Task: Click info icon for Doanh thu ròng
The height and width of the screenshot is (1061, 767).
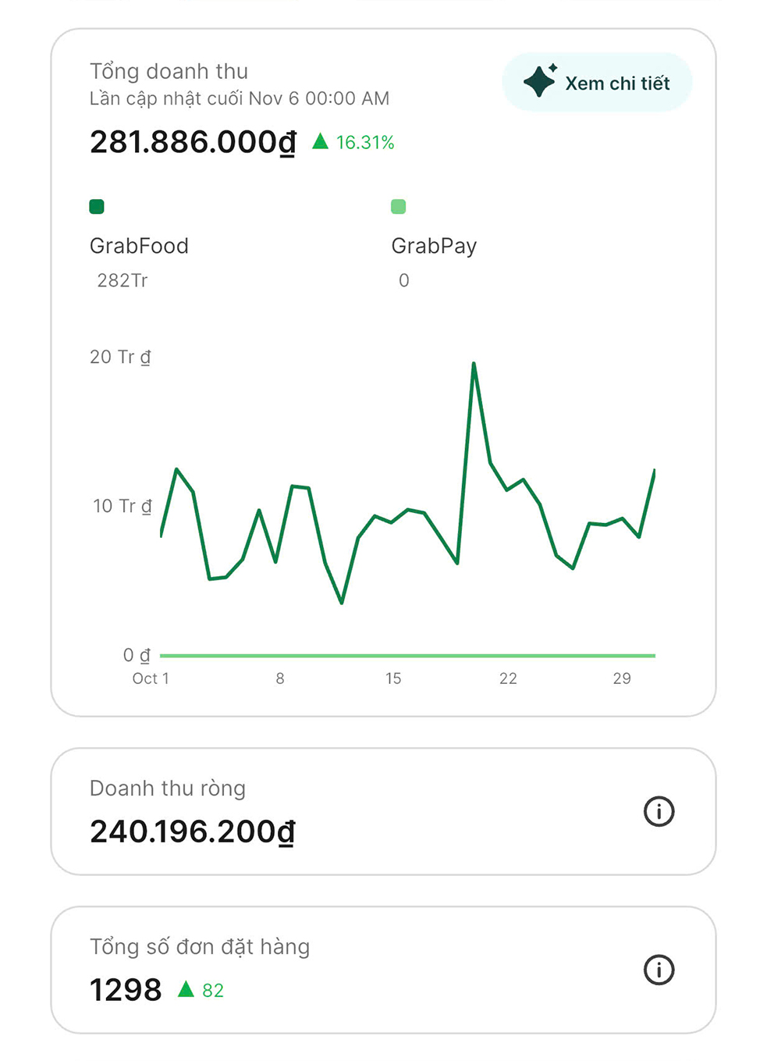Action: tap(659, 811)
